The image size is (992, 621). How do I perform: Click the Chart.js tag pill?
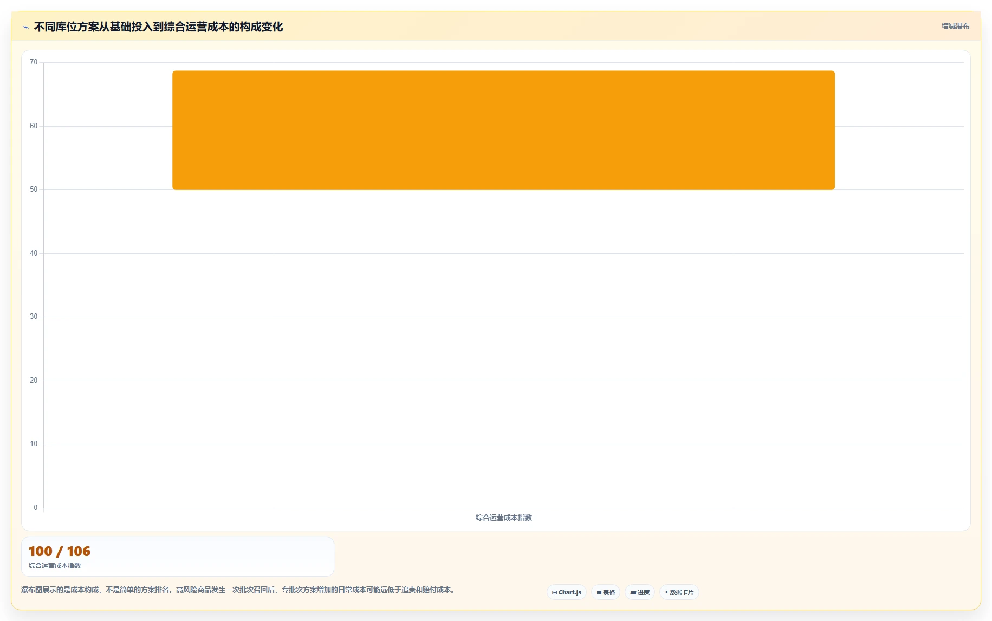point(566,592)
